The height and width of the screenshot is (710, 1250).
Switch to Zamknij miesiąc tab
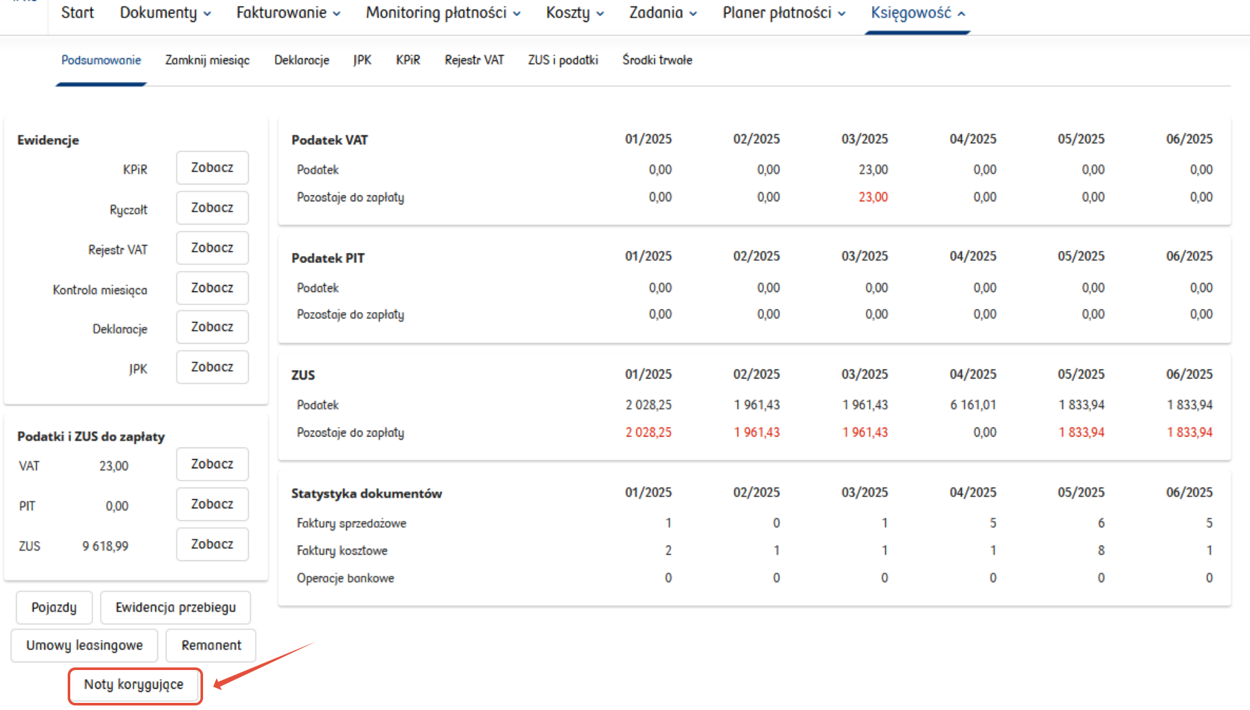pos(207,60)
